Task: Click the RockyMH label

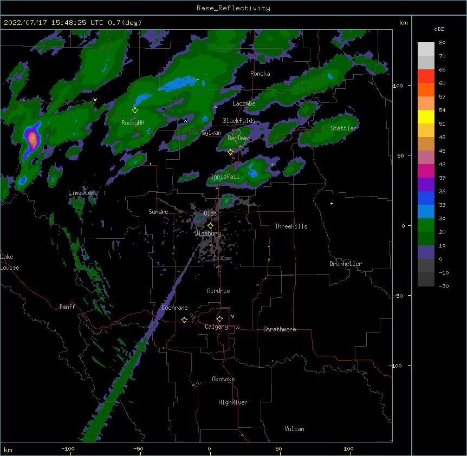Action: point(133,123)
